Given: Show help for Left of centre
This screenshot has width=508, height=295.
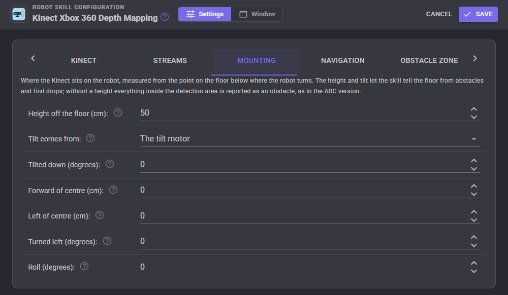Looking at the screenshot, I should click(x=100, y=215).
